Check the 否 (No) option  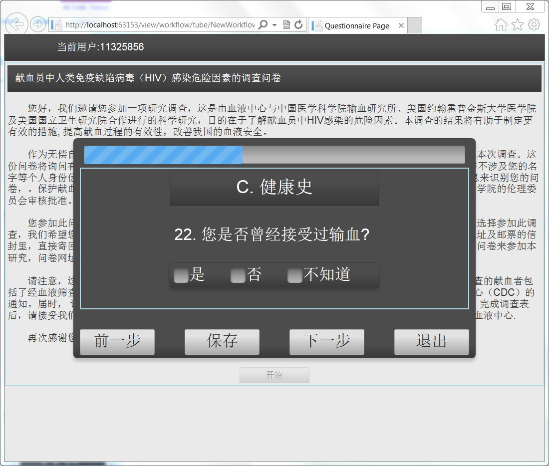point(238,275)
